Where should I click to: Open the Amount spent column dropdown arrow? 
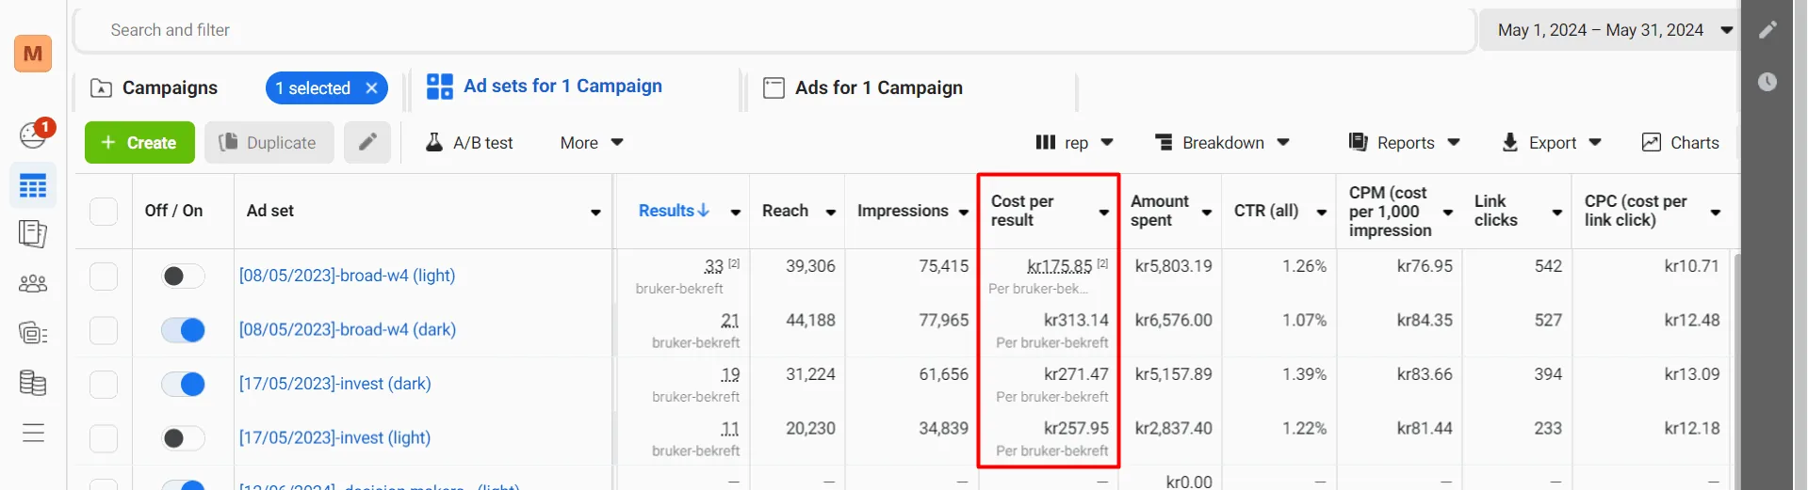point(1207,213)
